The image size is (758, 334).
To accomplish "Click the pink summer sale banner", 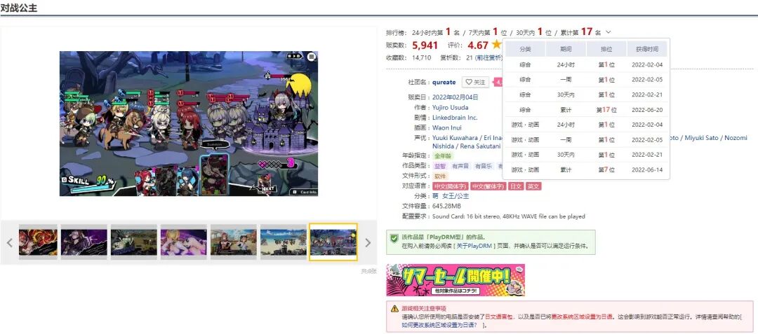I will [x=456, y=280].
